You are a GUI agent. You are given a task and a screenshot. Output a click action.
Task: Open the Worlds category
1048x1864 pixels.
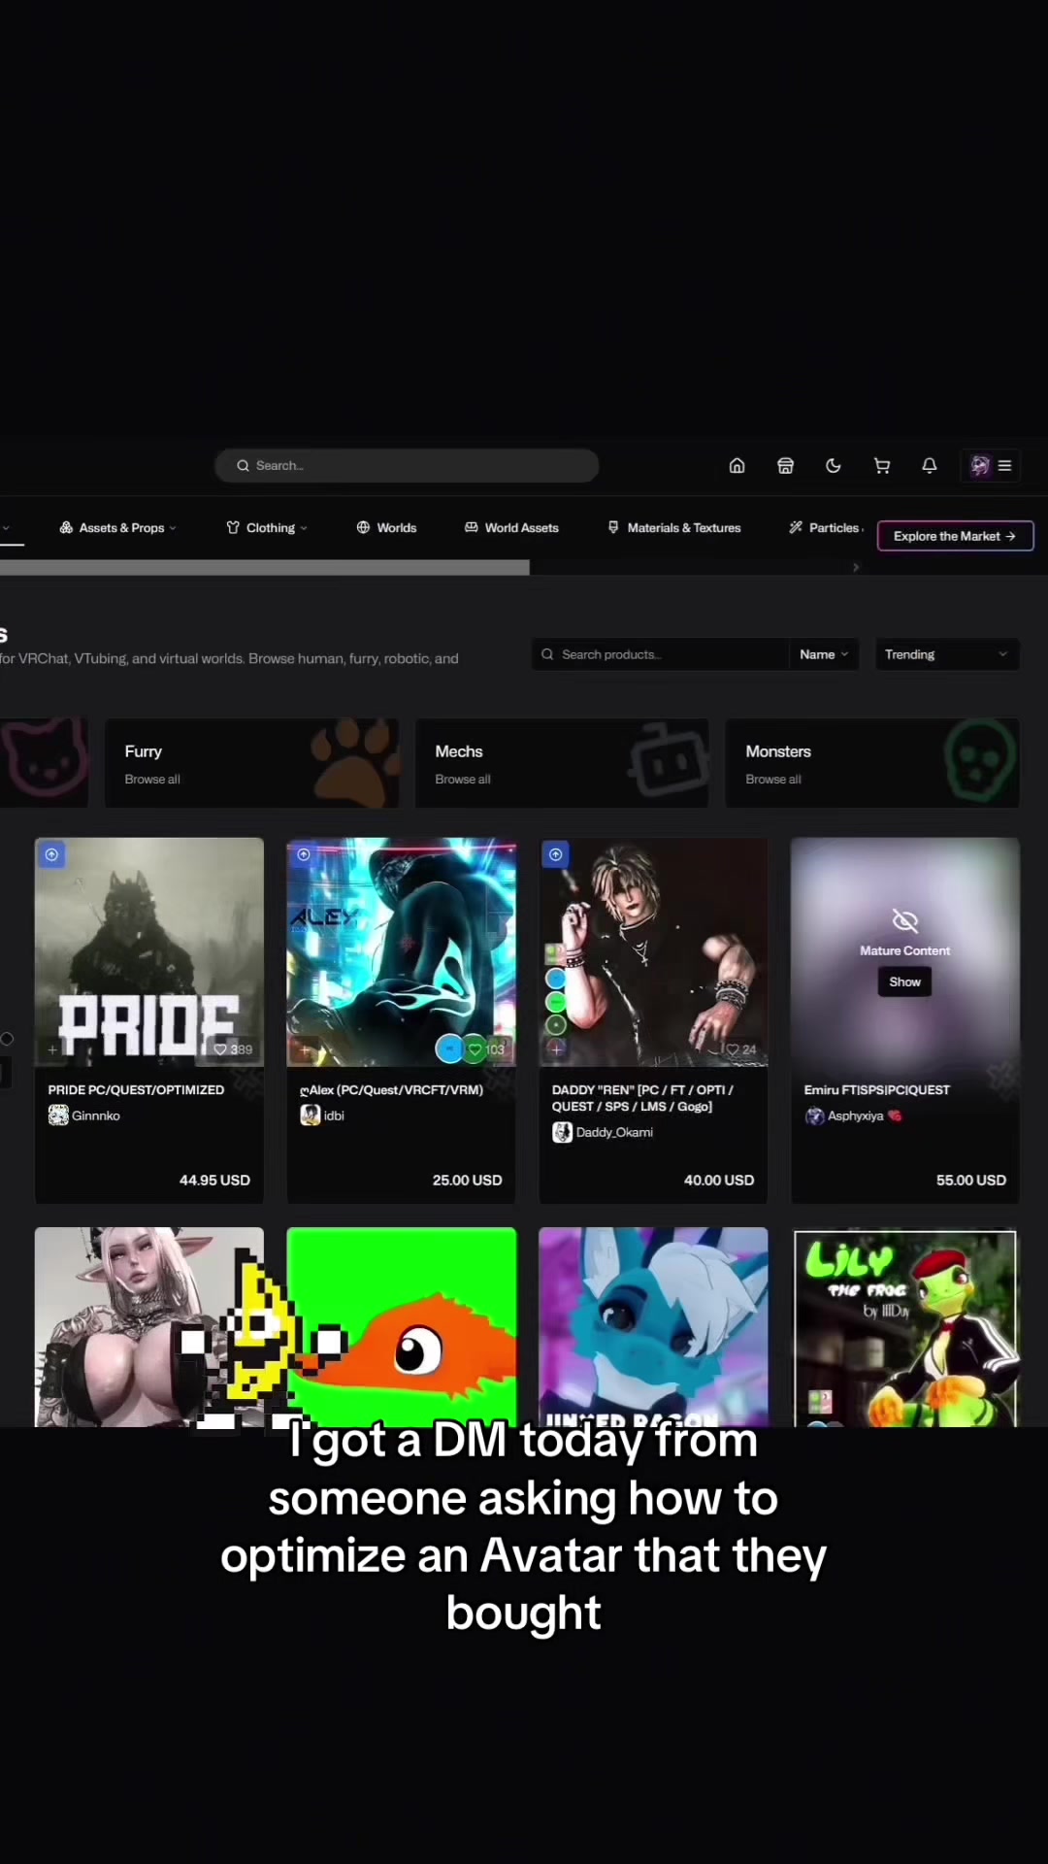386,528
